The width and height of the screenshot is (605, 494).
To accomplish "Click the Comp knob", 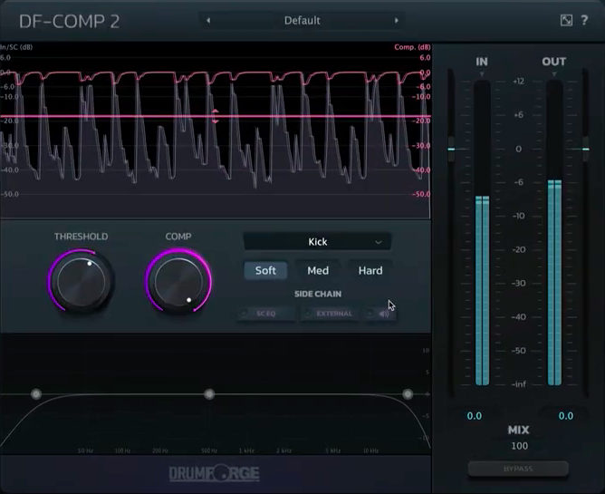I will tap(178, 281).
